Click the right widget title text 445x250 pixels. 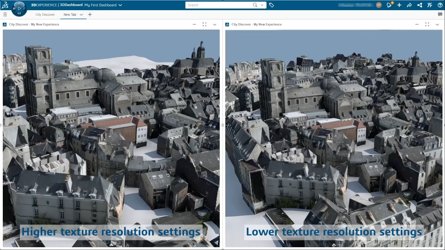(x=256, y=25)
